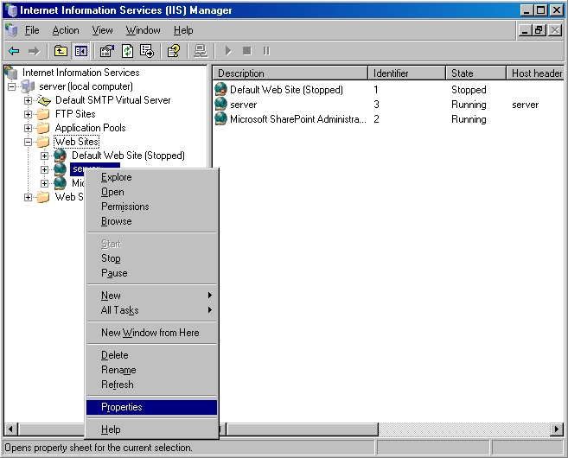Viewport: 568px width, 458px height.
Task: Open the Action menu
Action: (66, 30)
